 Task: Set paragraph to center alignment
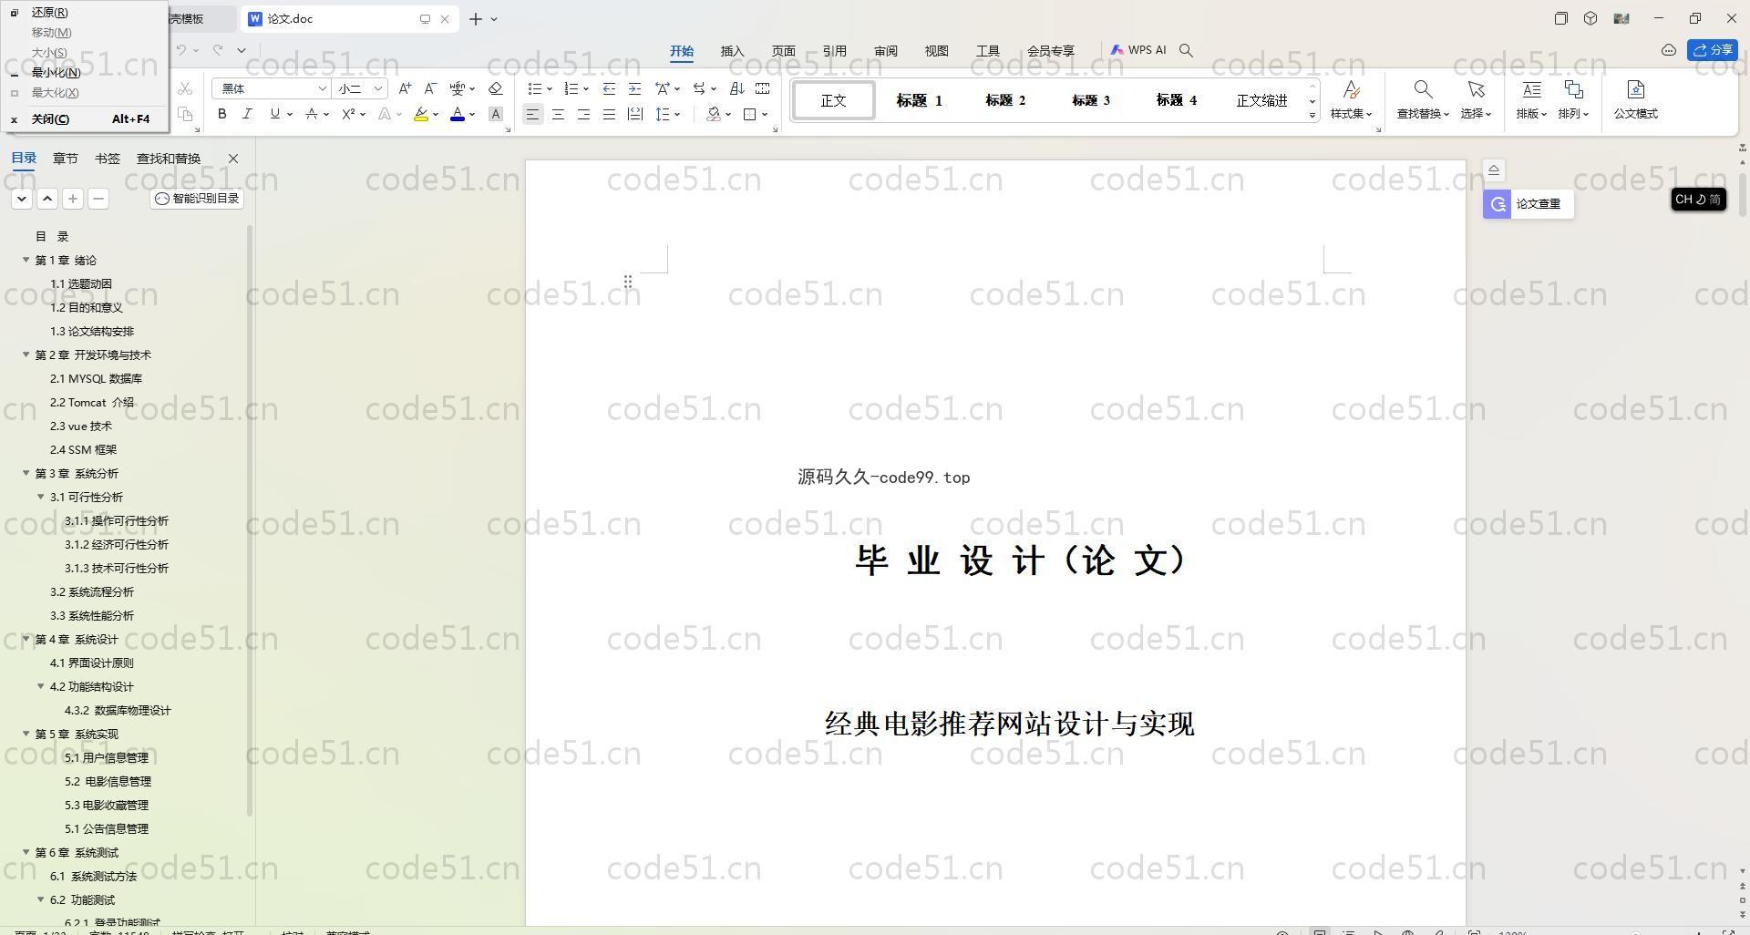(558, 114)
